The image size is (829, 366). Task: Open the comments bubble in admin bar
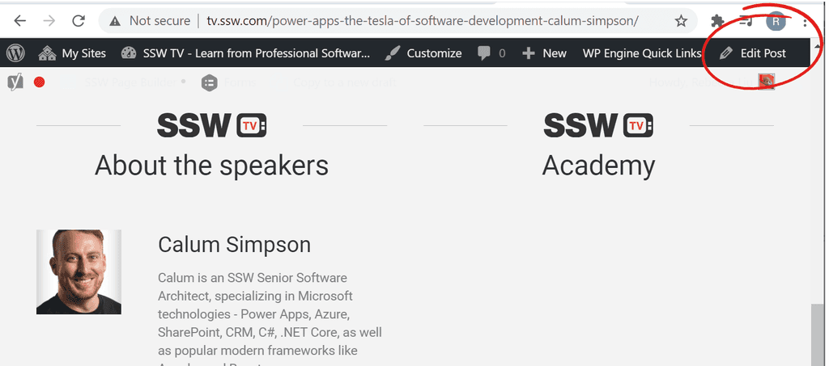[491, 53]
